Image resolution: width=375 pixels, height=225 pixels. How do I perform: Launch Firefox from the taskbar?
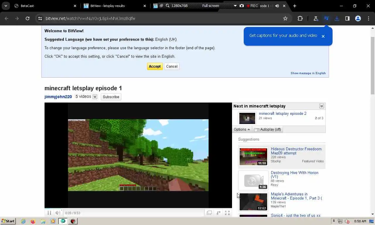click(33, 221)
